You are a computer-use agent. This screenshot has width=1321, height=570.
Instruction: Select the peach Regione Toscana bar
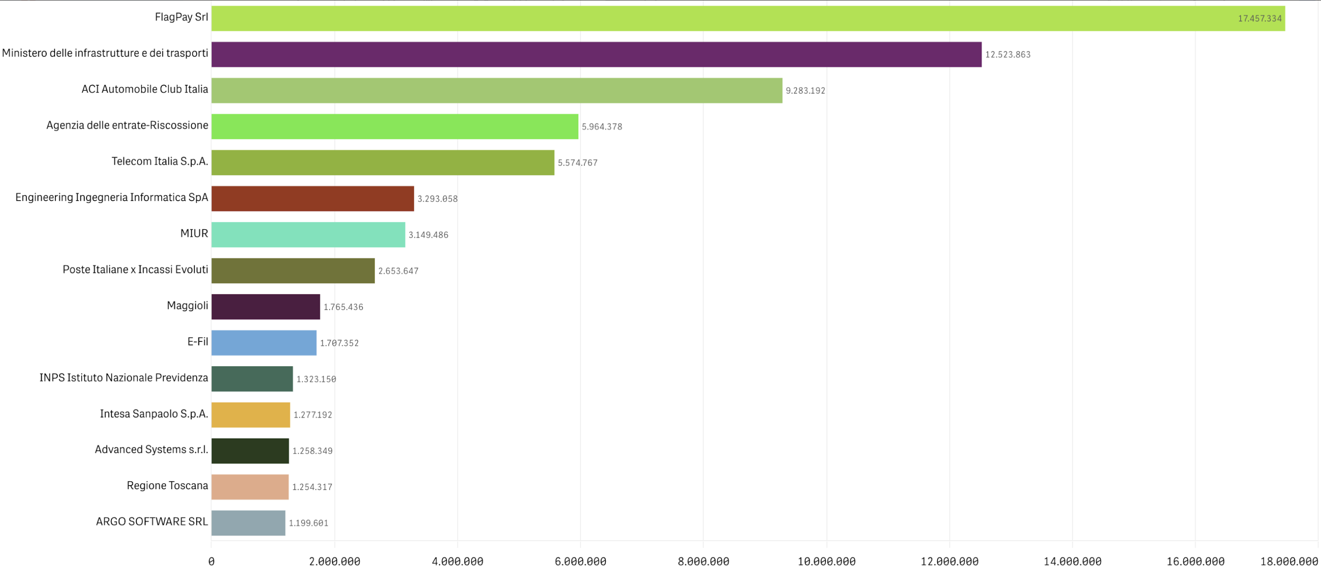[x=250, y=487]
